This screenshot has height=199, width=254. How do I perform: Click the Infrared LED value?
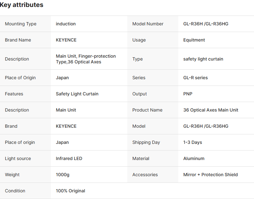tap(69, 158)
